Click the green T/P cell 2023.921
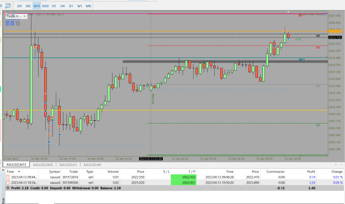This screenshot has height=204, width=345. 183,182
